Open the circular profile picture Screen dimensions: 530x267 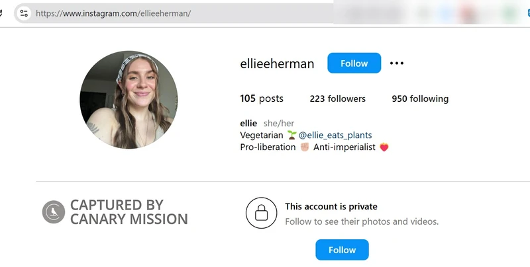point(129,100)
